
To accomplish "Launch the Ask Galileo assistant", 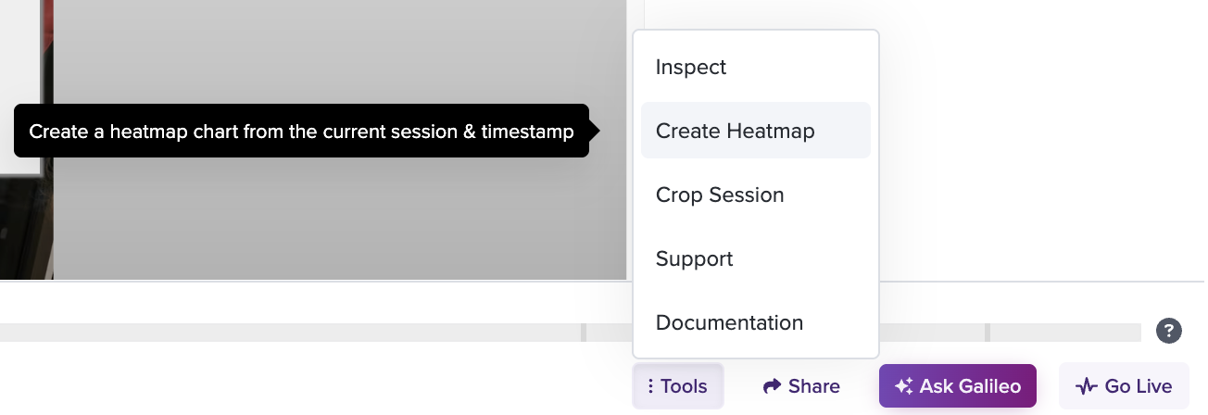I will [x=957, y=386].
